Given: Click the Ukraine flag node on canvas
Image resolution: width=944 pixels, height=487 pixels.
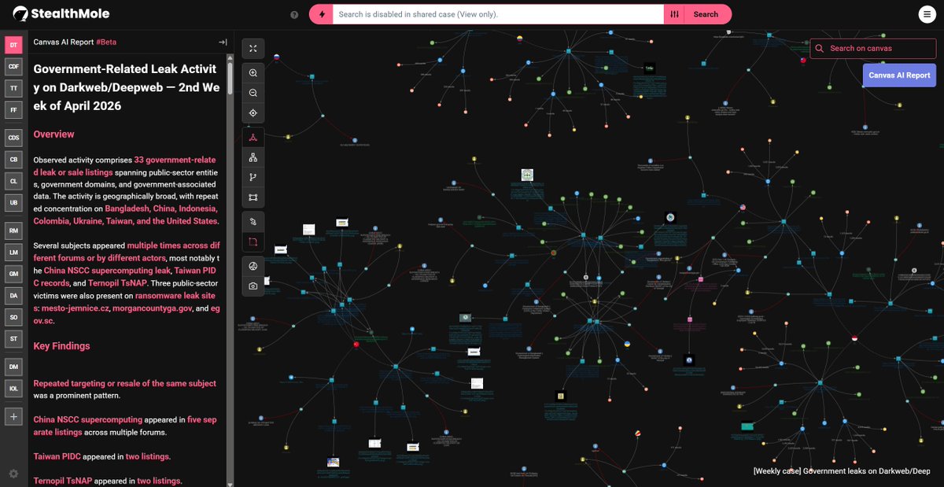Looking at the screenshot, I should [627, 345].
